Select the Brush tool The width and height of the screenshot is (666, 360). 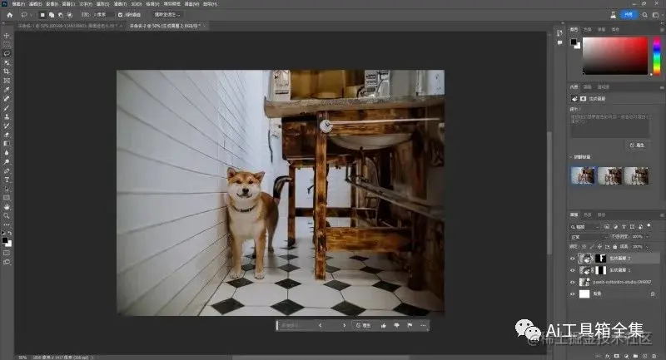pyautogui.click(x=7, y=108)
